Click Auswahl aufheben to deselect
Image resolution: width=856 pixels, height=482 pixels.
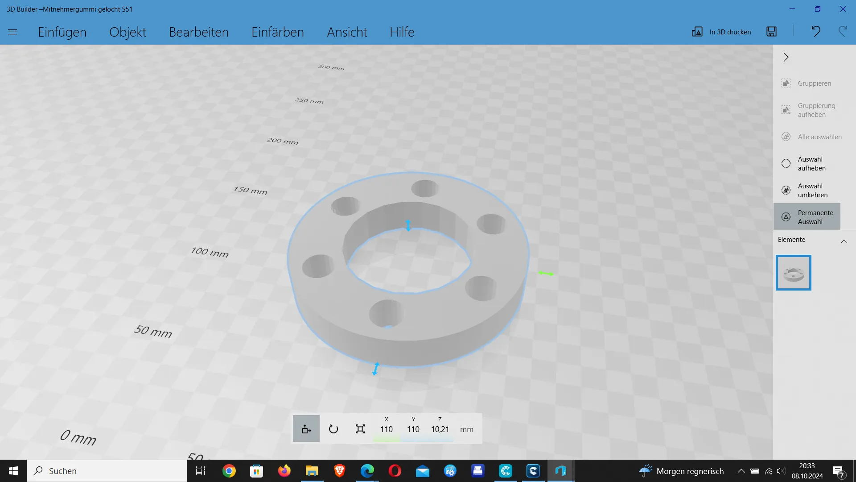click(x=807, y=163)
